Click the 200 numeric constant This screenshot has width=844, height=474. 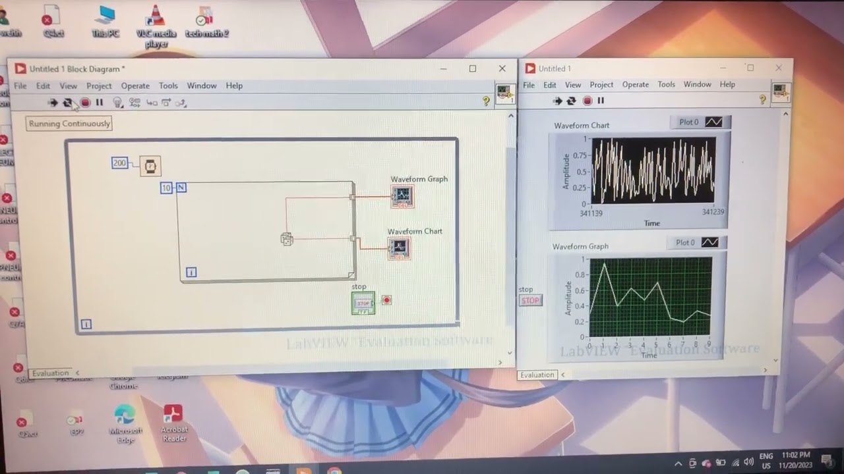tap(119, 163)
